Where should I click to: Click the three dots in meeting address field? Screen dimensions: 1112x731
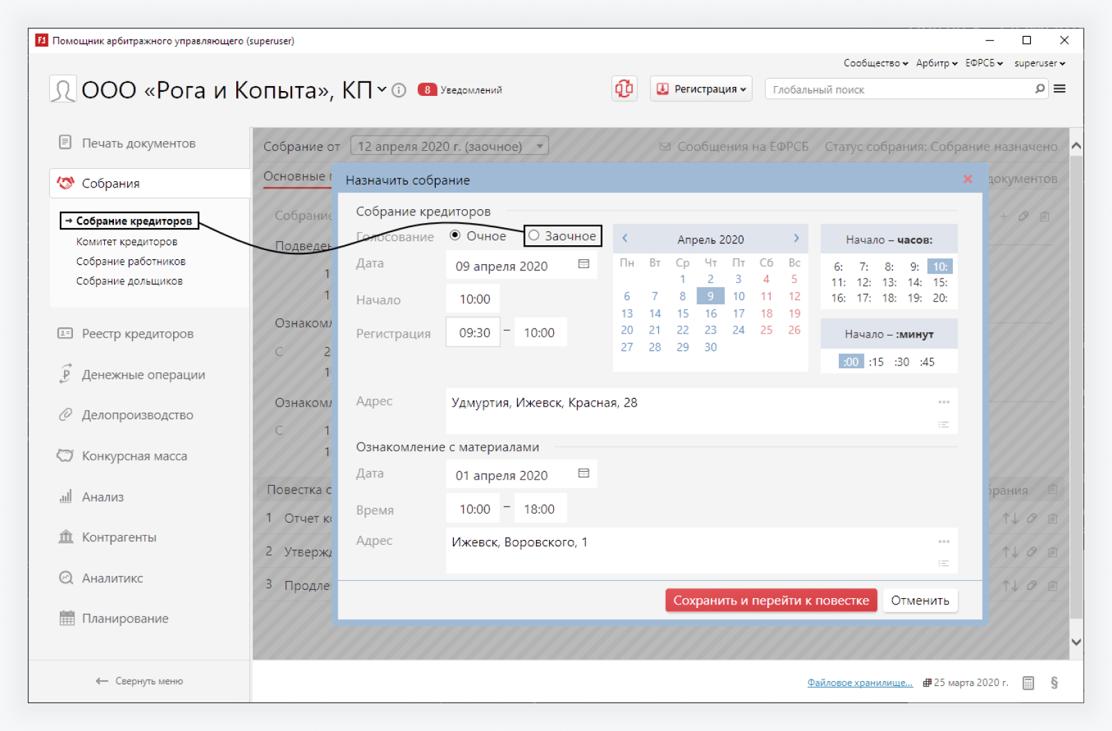click(x=944, y=402)
